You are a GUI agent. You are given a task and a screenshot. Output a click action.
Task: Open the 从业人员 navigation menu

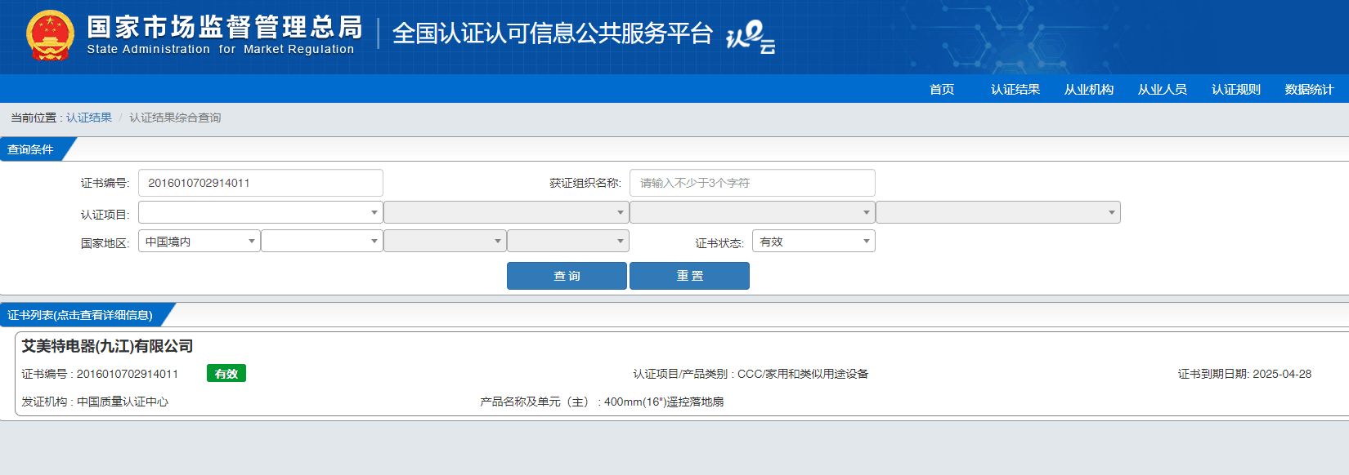click(x=1163, y=89)
